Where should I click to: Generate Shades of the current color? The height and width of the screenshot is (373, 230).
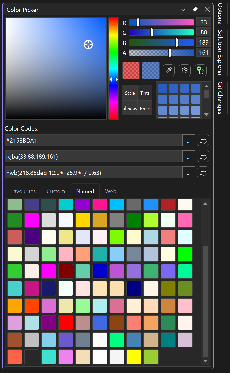coord(130,108)
